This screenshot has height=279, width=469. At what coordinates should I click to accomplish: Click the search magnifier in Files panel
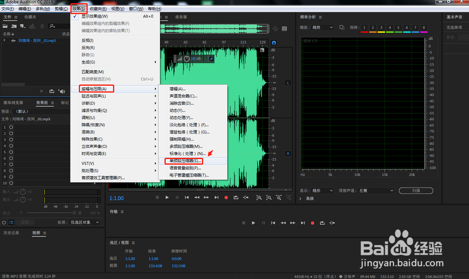(x=52, y=26)
